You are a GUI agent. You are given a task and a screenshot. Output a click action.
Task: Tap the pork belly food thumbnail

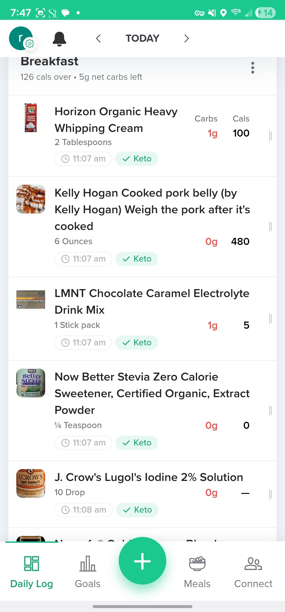coord(31,199)
